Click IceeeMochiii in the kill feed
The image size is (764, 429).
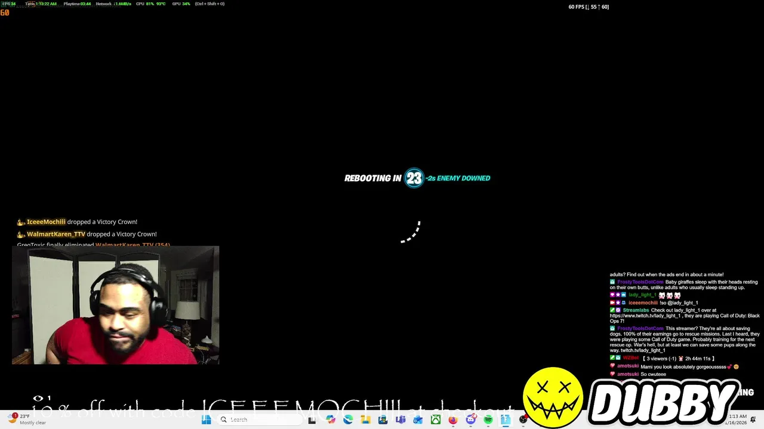pos(46,222)
